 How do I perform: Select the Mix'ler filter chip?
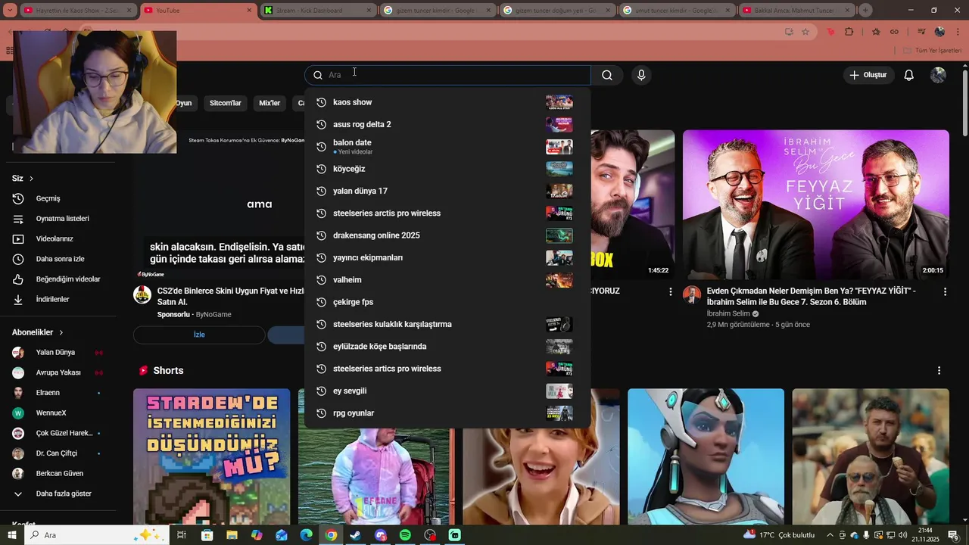(x=270, y=103)
